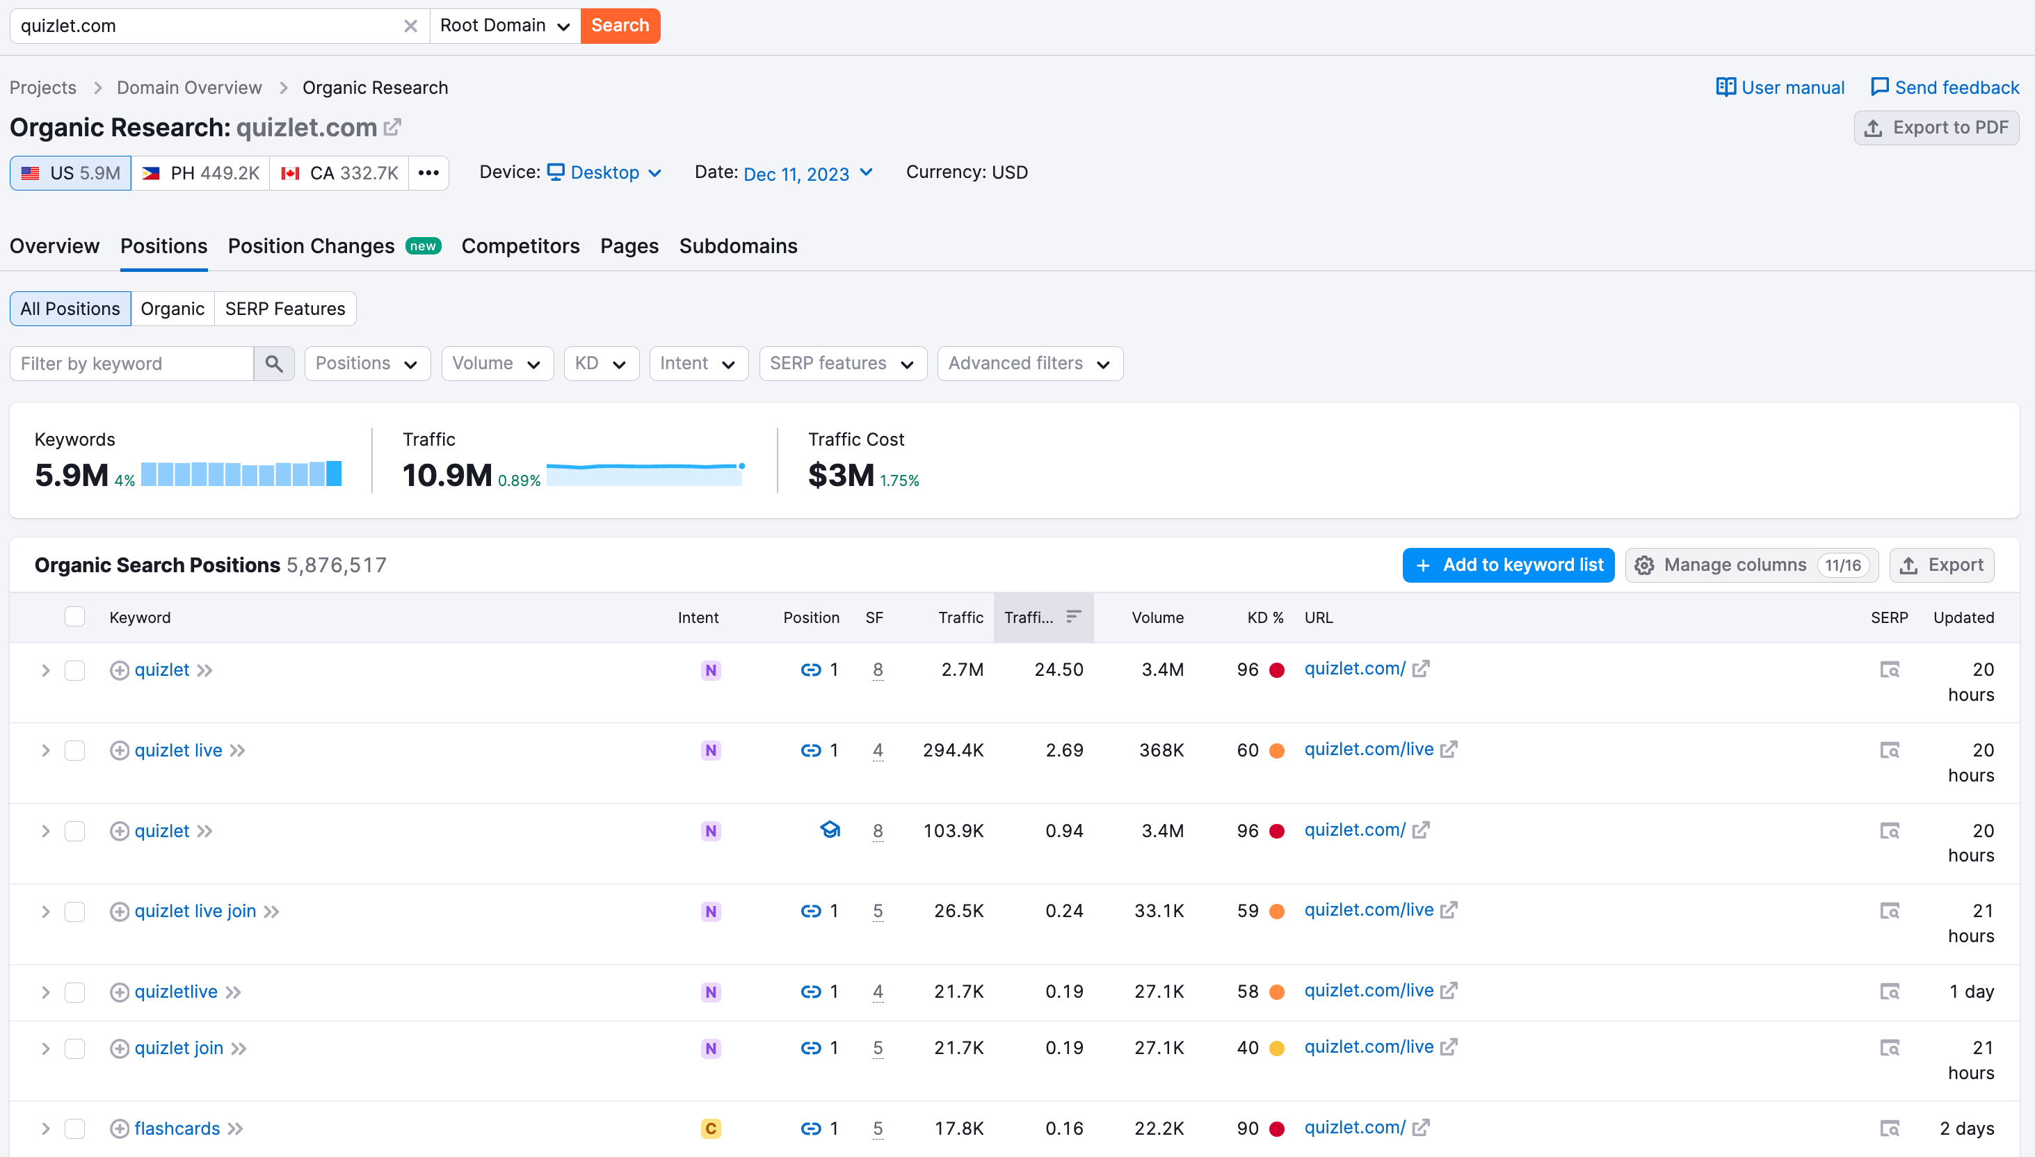Click Add to keyword list button

pos(1509,565)
